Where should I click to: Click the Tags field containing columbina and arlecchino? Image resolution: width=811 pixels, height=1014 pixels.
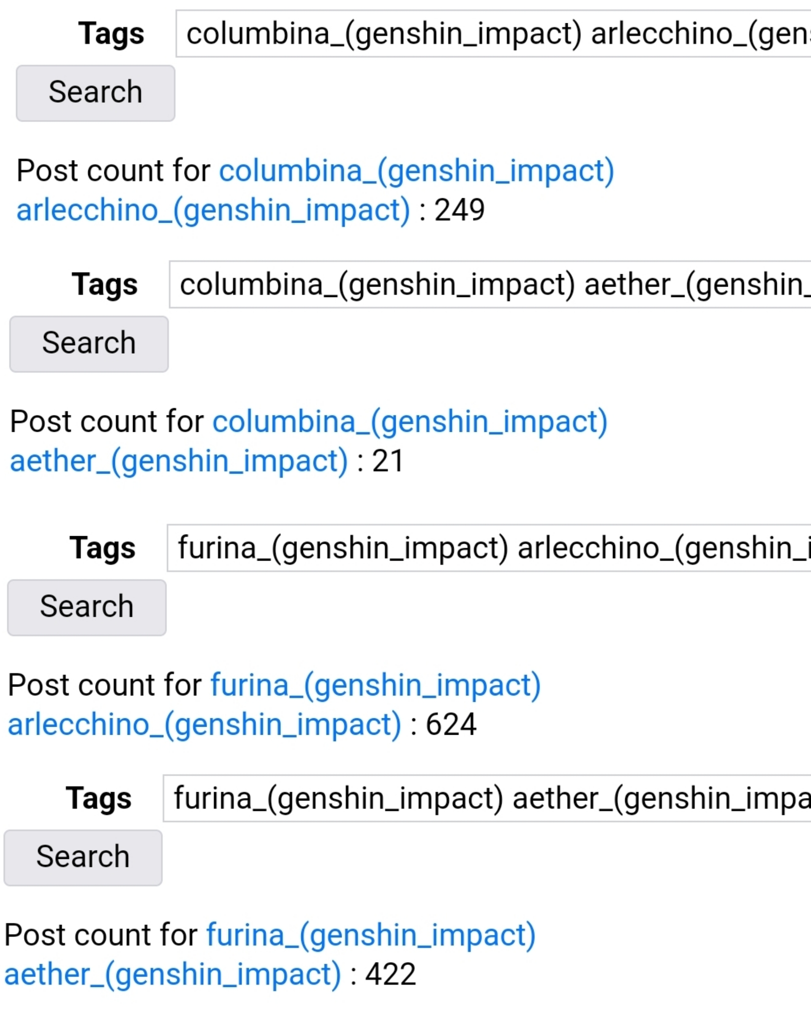(494, 34)
